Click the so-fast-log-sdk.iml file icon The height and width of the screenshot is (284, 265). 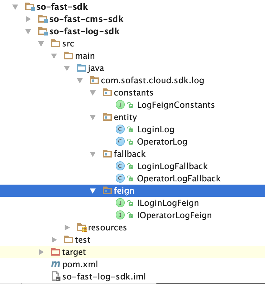[56, 277]
